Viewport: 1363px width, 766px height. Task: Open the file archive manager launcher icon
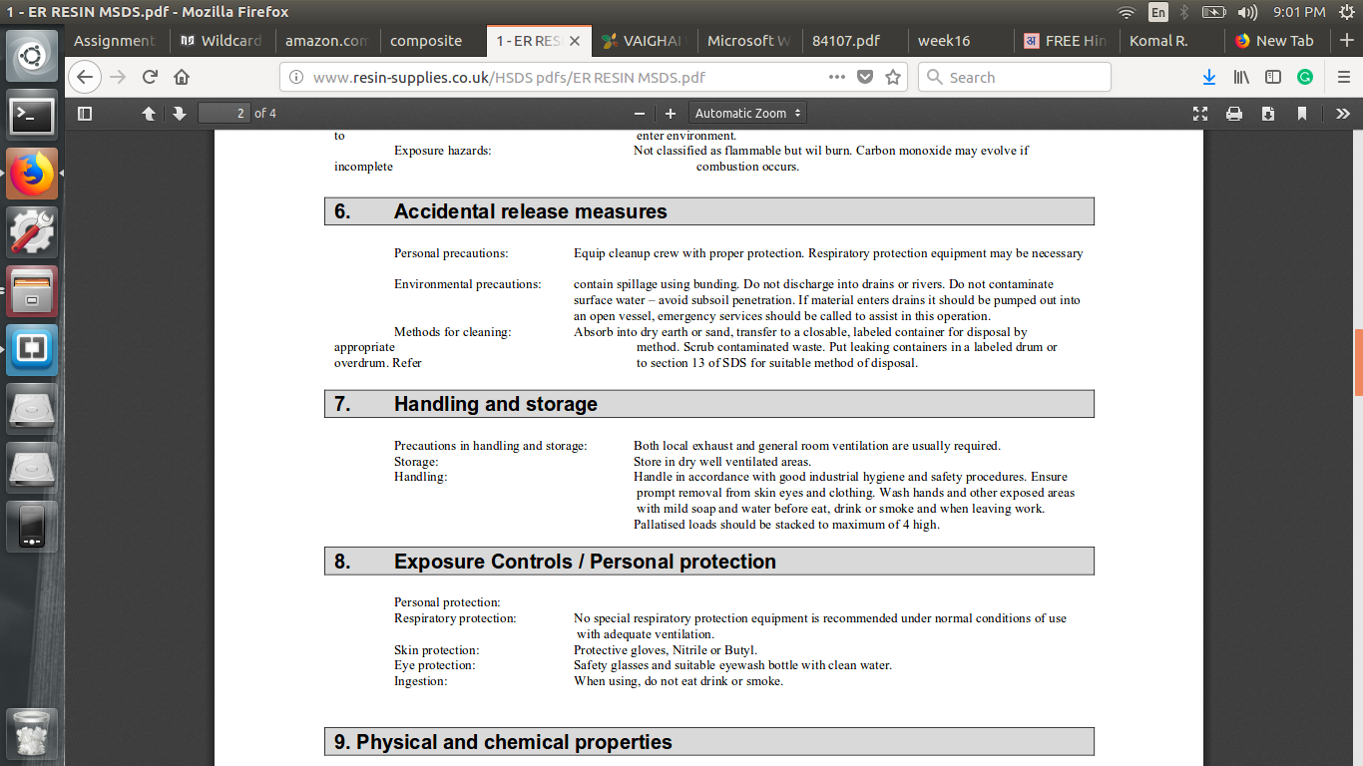[32, 291]
